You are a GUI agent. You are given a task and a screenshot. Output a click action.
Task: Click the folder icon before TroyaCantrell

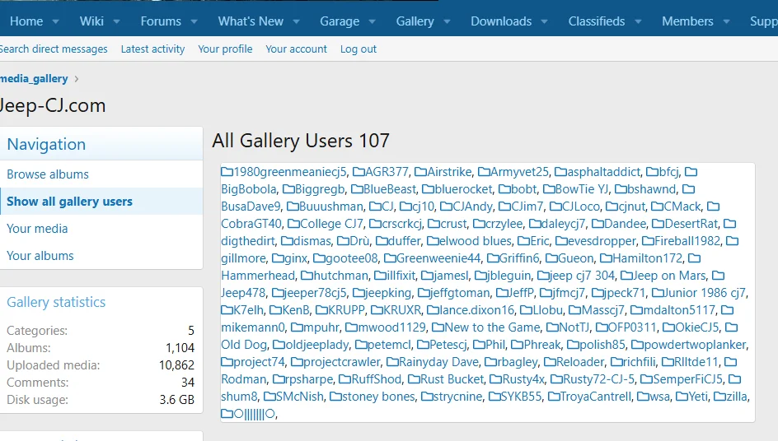[x=554, y=397]
